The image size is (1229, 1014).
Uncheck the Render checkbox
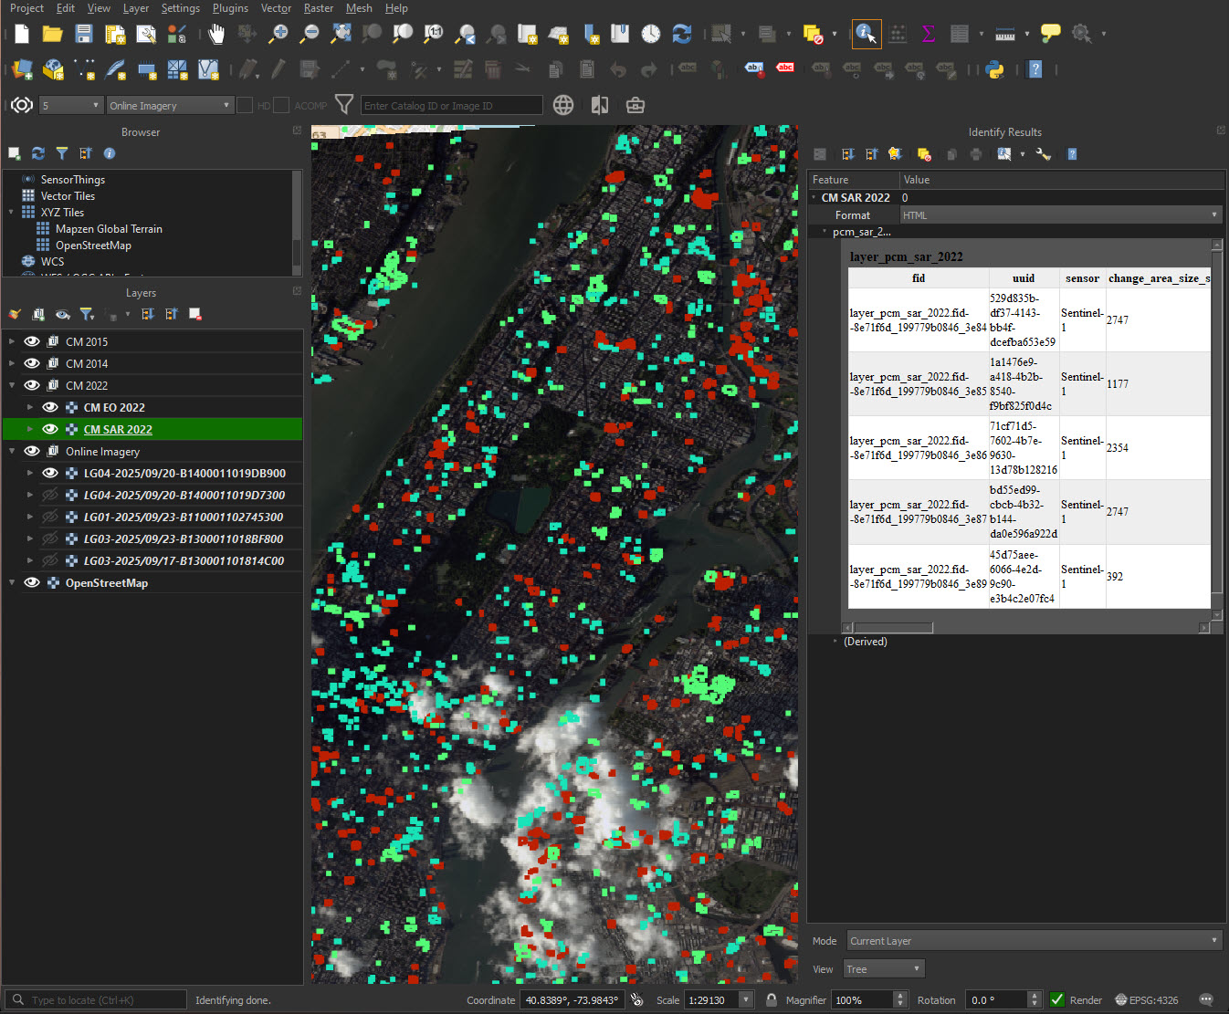(x=1057, y=999)
